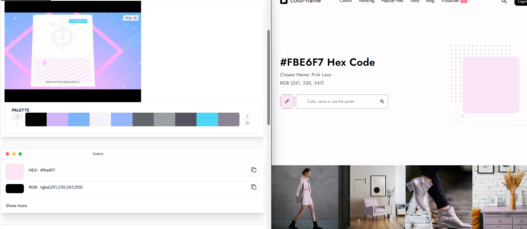Click the yellow dot in Colors panel
527x229 pixels.
point(14,154)
